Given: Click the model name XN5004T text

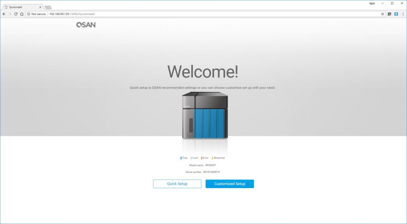Looking at the screenshot, I should tap(210, 165).
